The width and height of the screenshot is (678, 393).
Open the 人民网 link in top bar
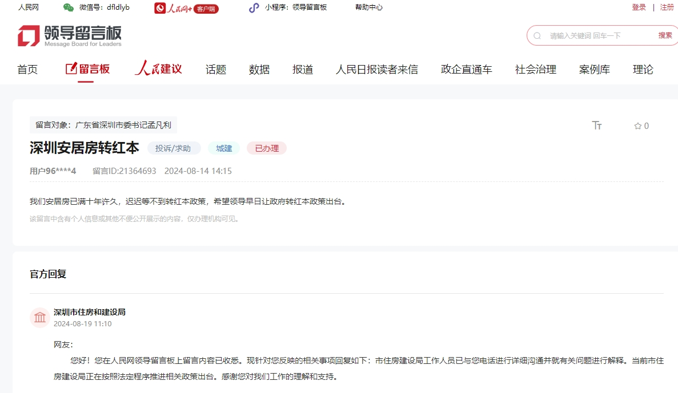coord(29,7)
